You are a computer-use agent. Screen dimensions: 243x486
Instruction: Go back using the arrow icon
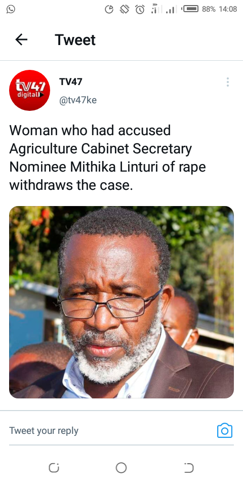pyautogui.click(x=21, y=39)
